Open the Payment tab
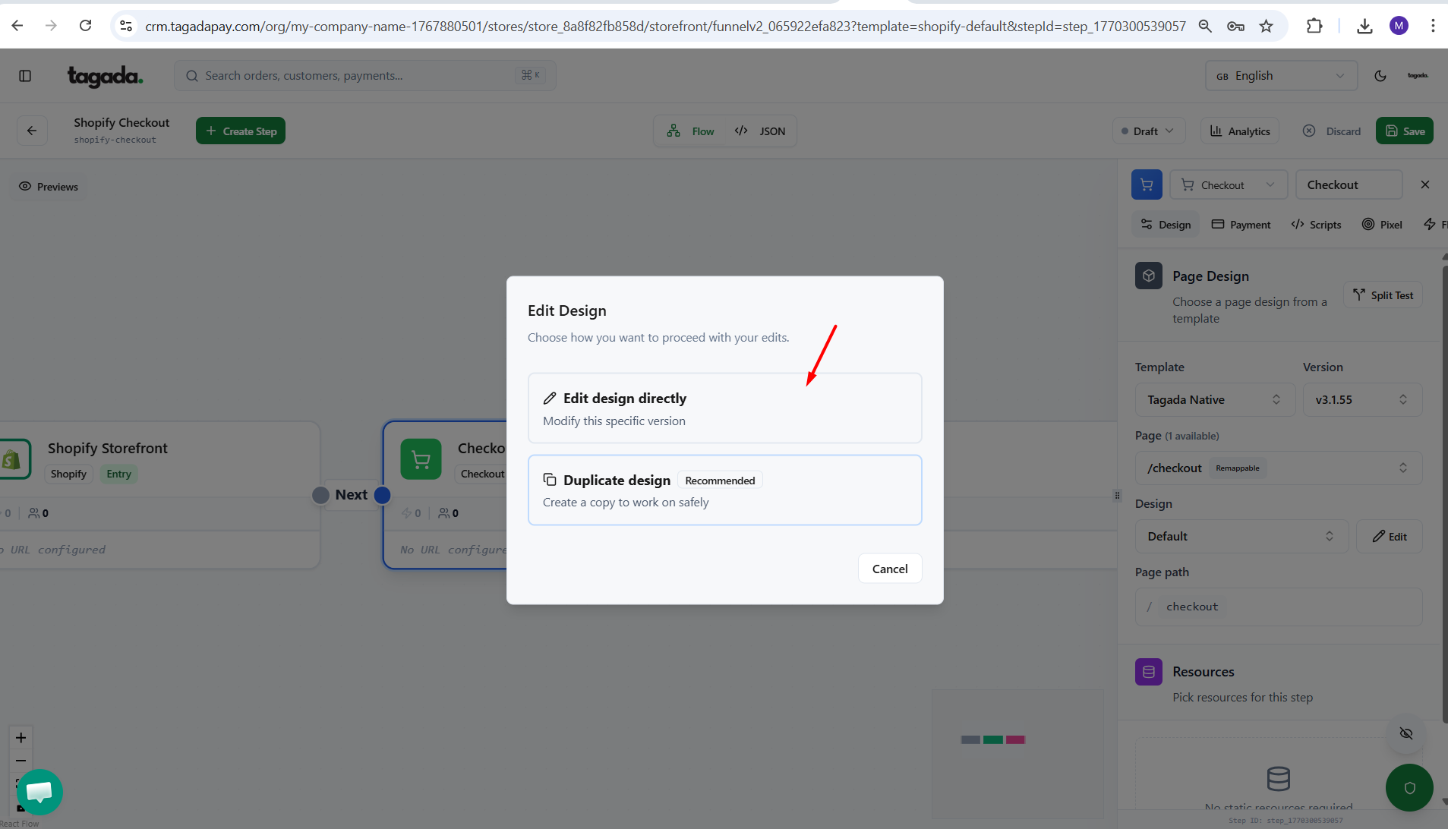 [1241, 225]
